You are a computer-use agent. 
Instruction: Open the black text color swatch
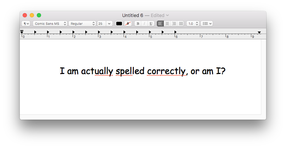pos(119,23)
